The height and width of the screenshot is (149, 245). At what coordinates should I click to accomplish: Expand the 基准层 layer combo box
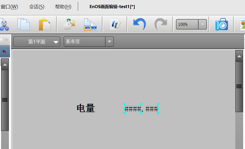[x=110, y=42]
